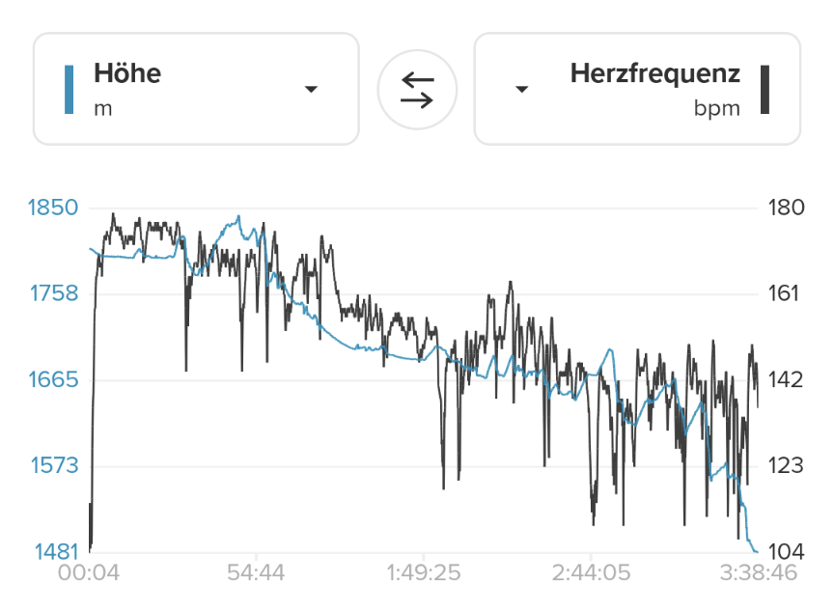Click the 2:44:05 time marker
834x611 pixels.
[x=592, y=573]
